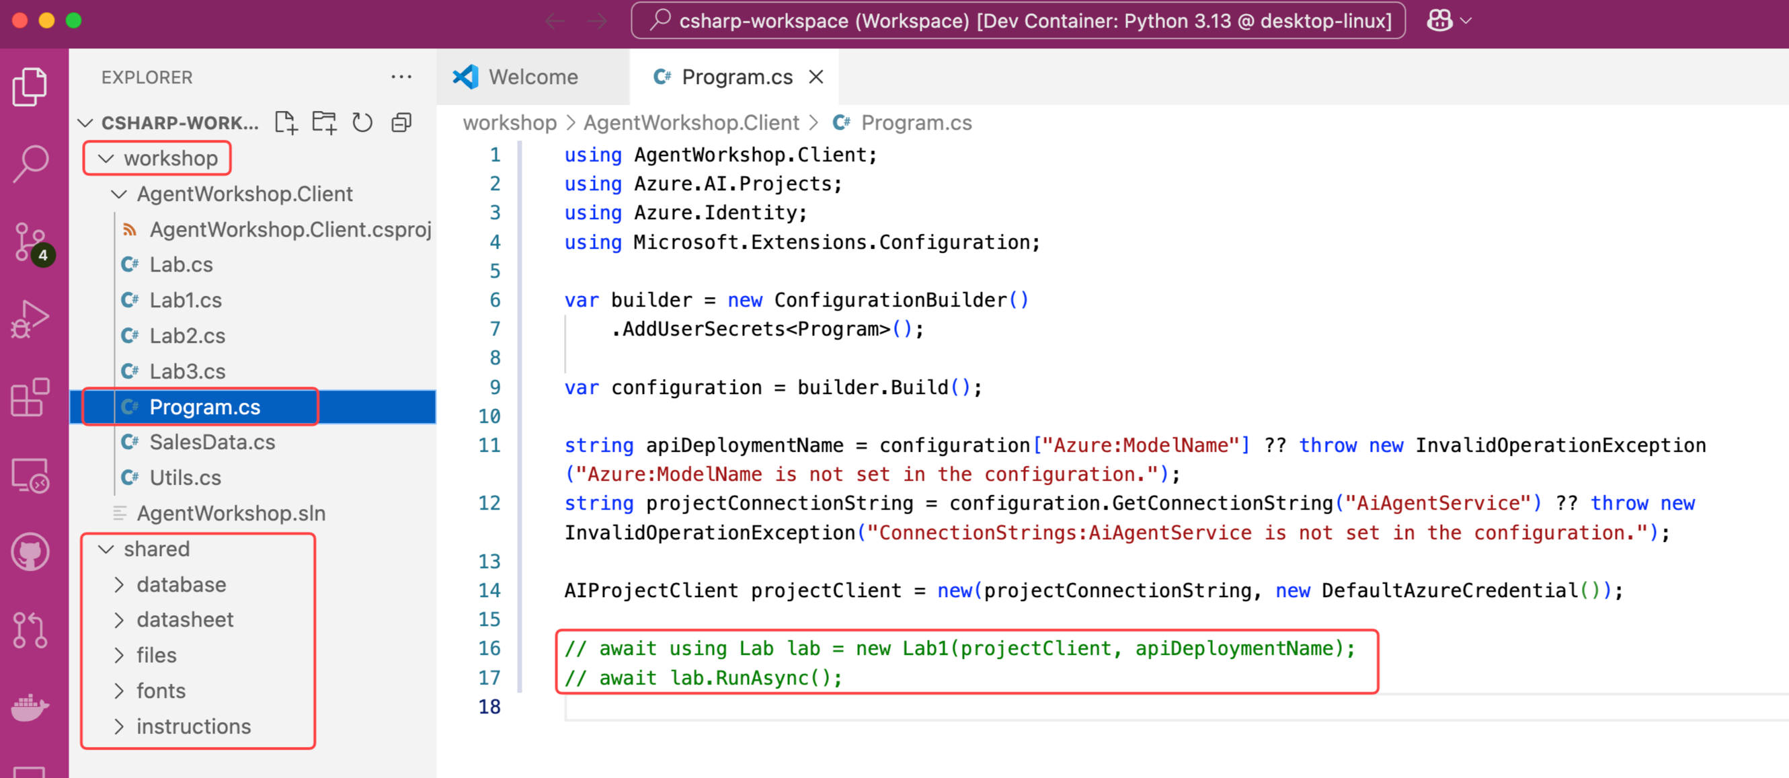
Task: Expand the instructions folder
Action: [193, 726]
